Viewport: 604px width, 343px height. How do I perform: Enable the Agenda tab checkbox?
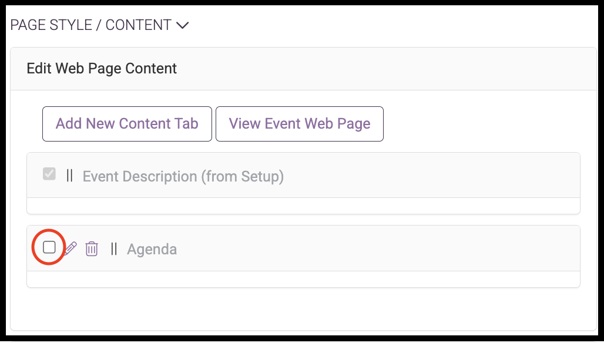pyautogui.click(x=49, y=247)
